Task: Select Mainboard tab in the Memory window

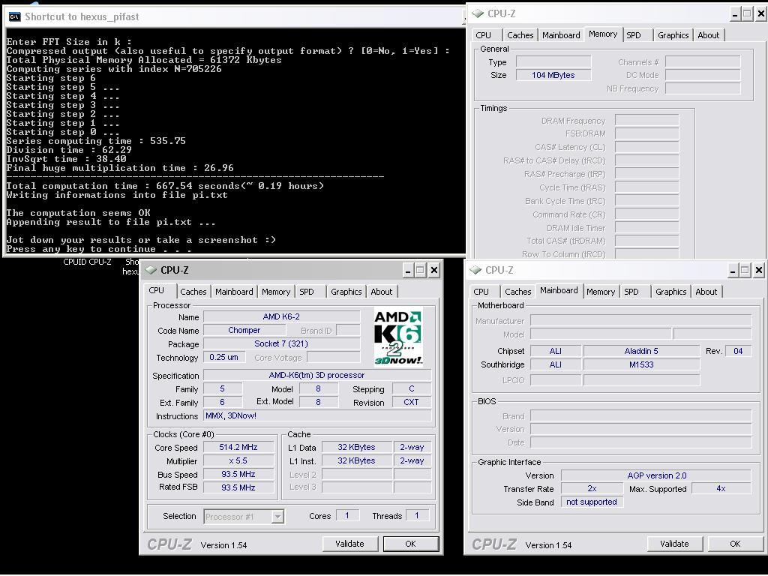Action: (x=561, y=35)
